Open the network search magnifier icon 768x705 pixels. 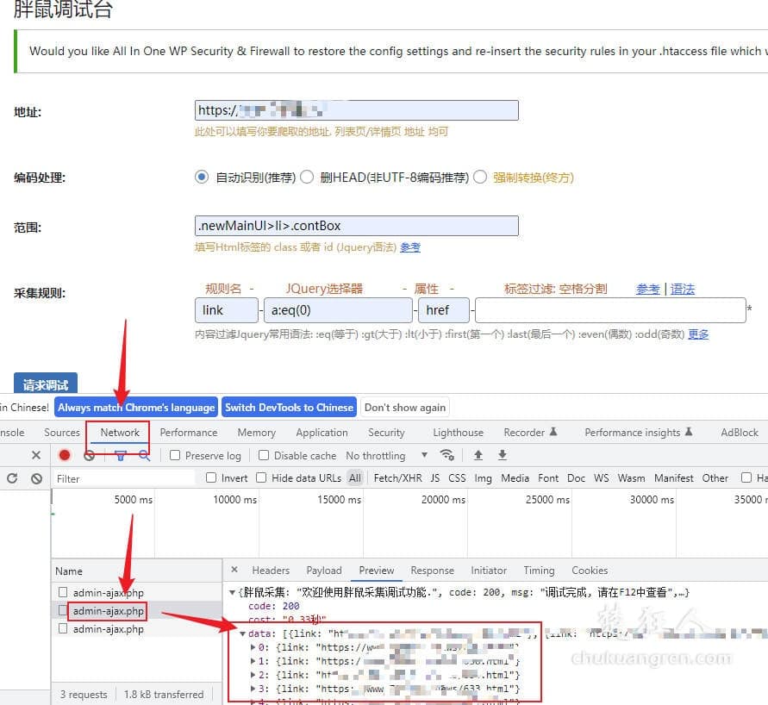point(144,455)
